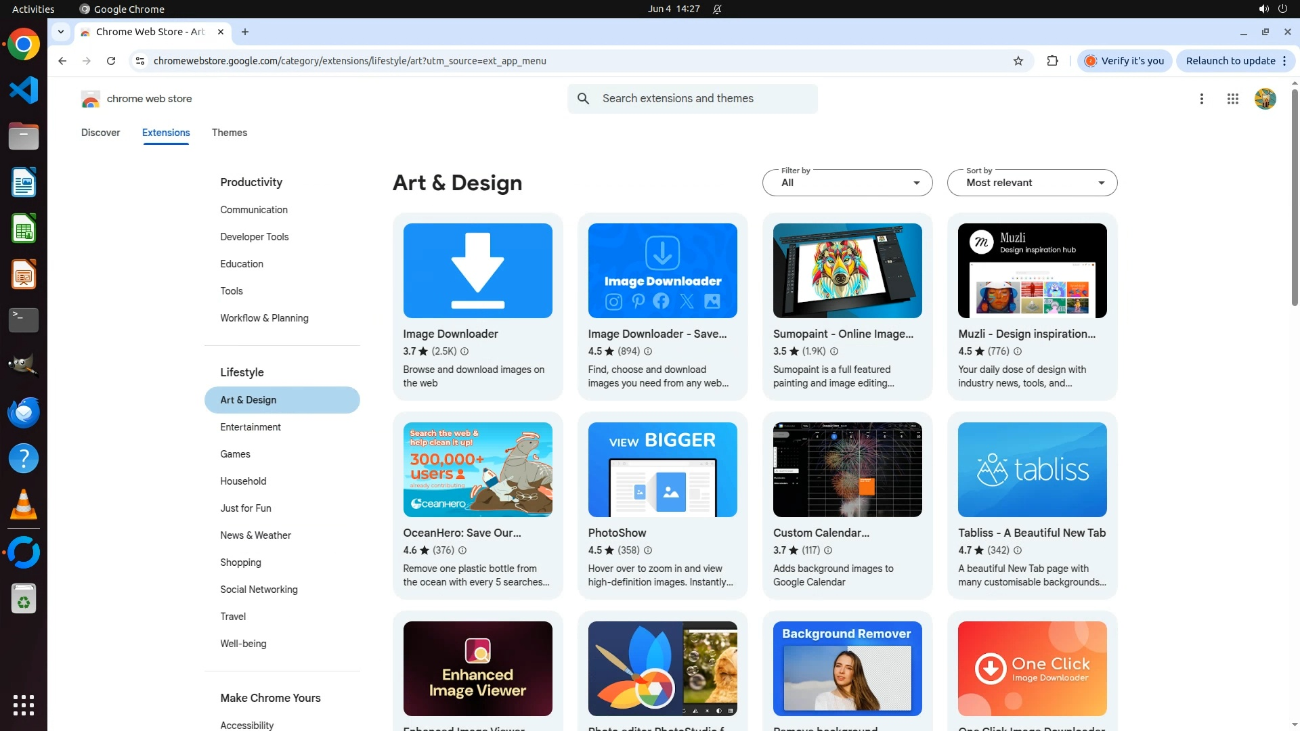Open the store's three-dot options menu
Screen dimensions: 1300x731
pyautogui.click(x=1201, y=99)
